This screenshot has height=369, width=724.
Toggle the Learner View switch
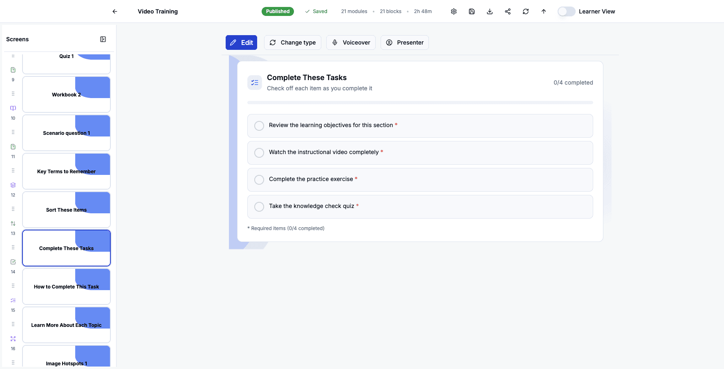[567, 11]
